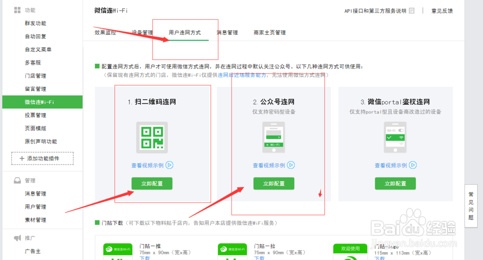Open the 消息管理 tab at top
This screenshot has width=483, height=260.
tap(227, 33)
